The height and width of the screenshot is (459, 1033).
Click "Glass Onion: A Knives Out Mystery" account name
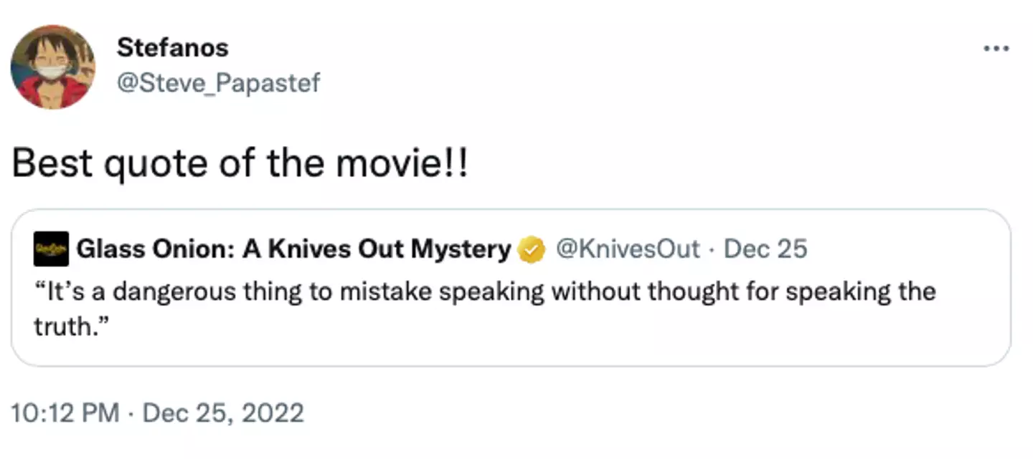[293, 249]
